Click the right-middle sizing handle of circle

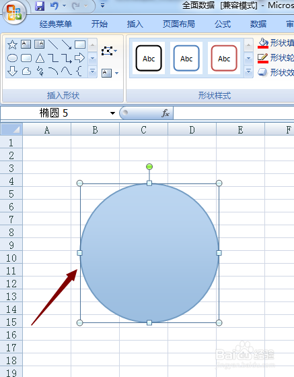coord(219,253)
